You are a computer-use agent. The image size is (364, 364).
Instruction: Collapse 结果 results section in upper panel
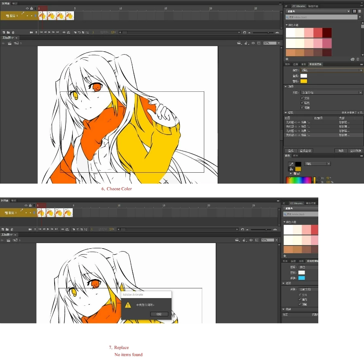click(x=286, y=112)
